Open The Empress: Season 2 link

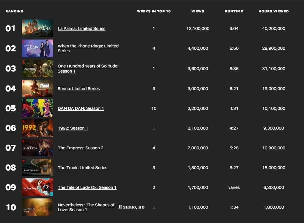click(80, 148)
